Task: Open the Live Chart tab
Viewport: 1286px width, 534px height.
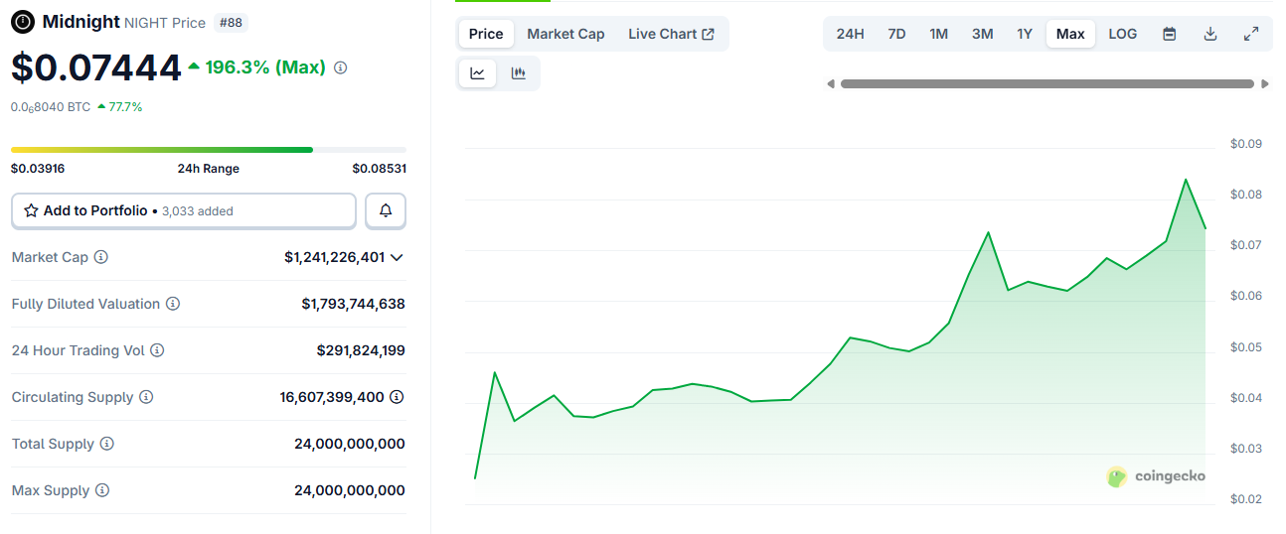Action: (x=671, y=34)
